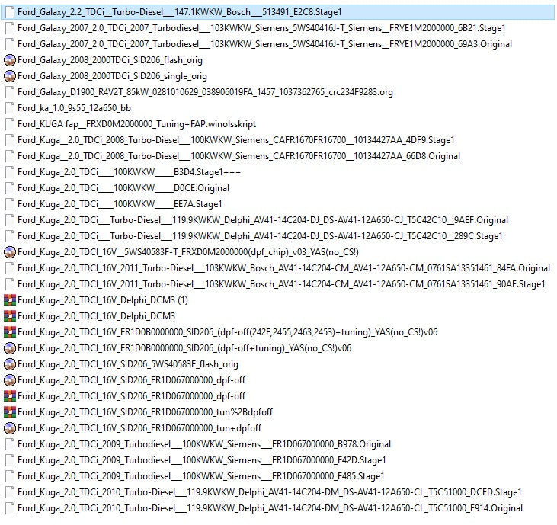This screenshot has height=525, width=557.
Task: Click page icon of Ford_KUGA fap winolsskript
Action: 10,124
